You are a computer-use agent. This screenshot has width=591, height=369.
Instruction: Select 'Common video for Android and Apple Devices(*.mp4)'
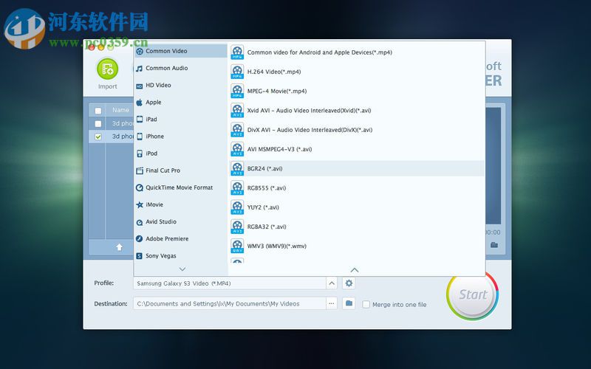(320, 52)
